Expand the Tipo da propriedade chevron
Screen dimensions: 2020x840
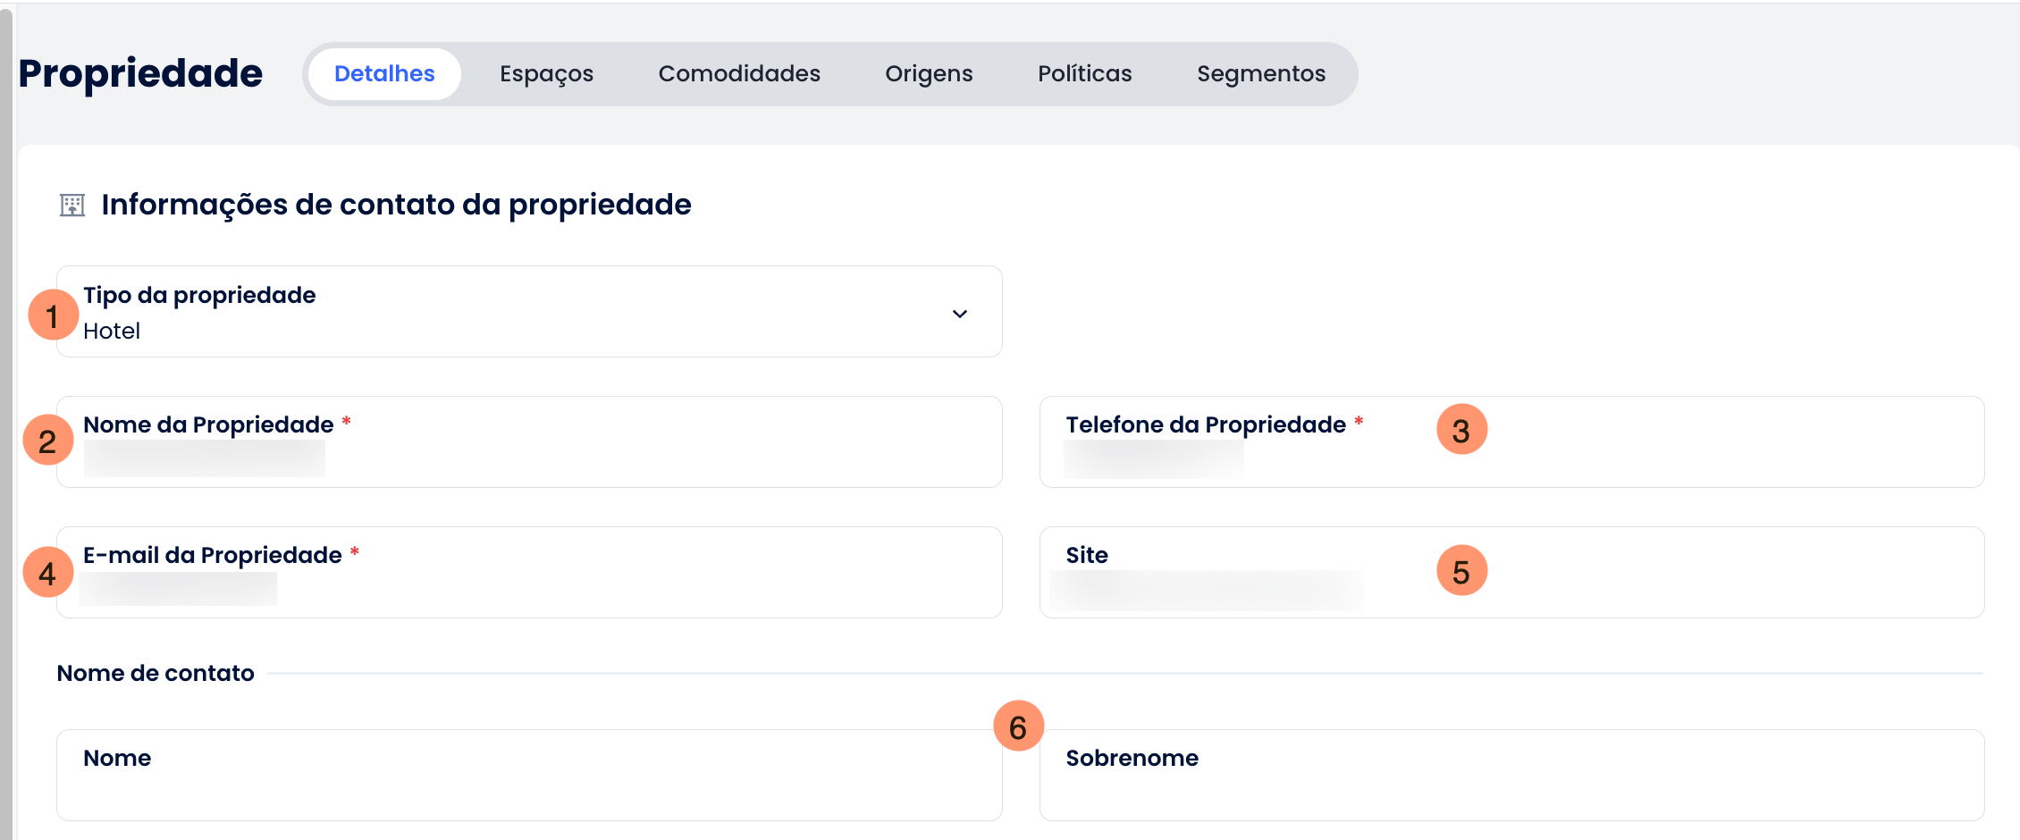click(x=960, y=314)
